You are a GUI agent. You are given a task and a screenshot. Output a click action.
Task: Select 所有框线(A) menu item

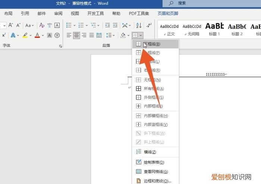tap(155, 89)
